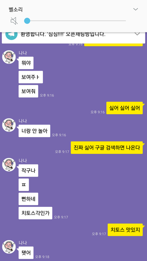This screenshot has width=147, height=261.
Task: Tap the ringtone slider handle
Action: point(27,21)
